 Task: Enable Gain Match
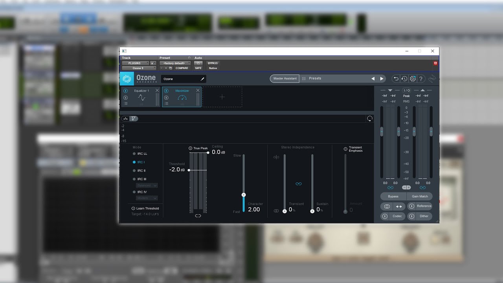pos(420,196)
